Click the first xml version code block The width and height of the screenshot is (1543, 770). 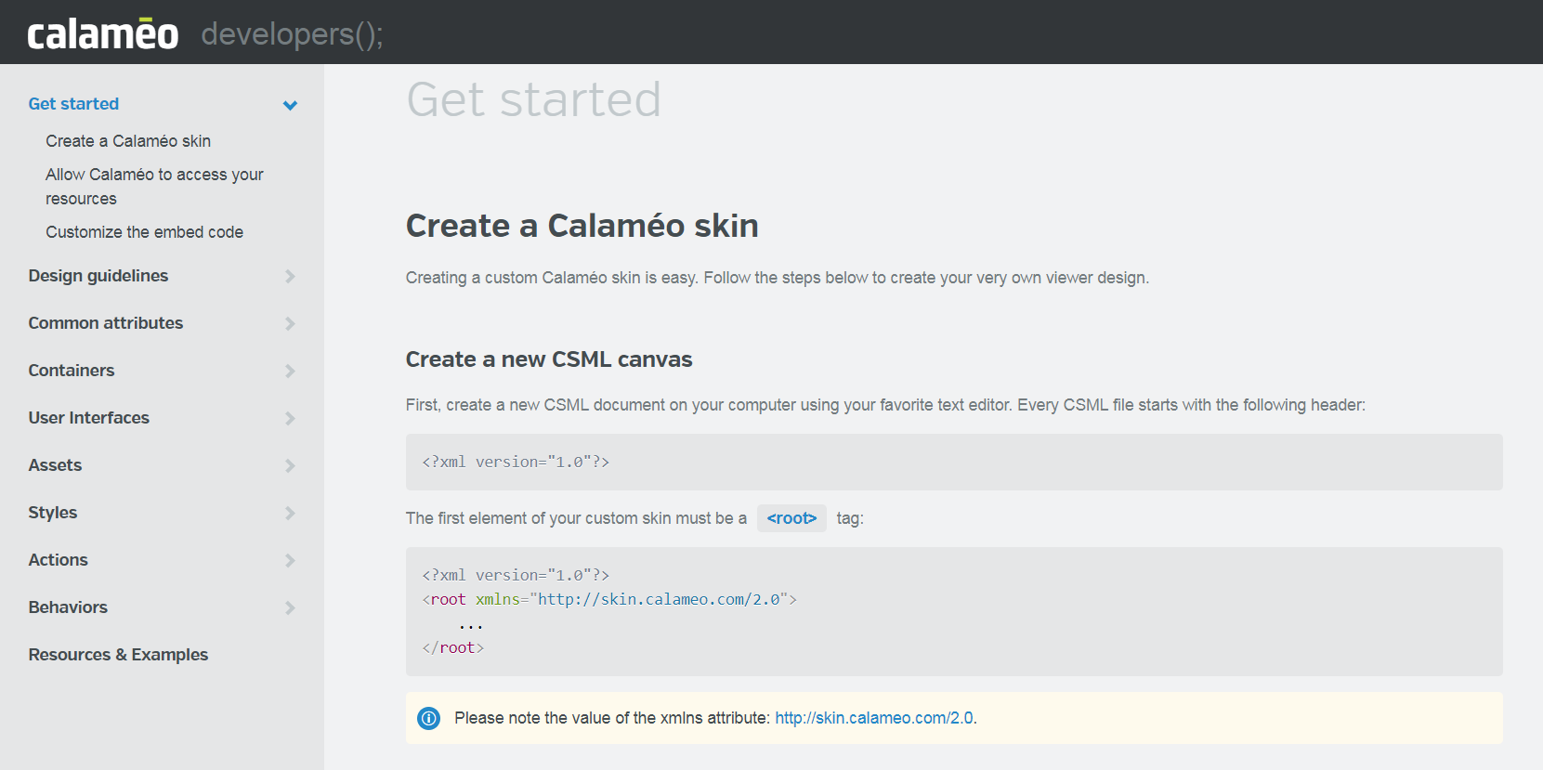coord(954,462)
